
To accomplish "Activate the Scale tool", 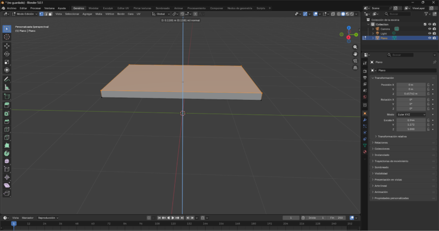I will [x=7, y=62].
